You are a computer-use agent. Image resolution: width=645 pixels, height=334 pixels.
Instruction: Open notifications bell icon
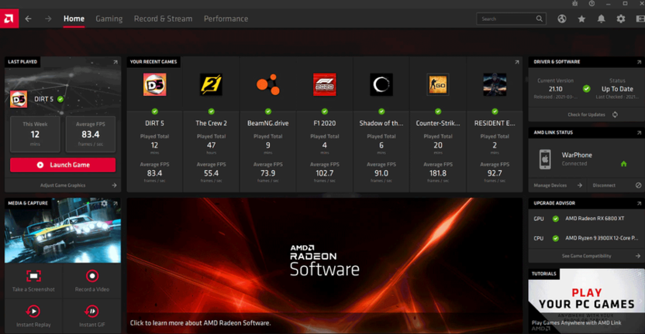click(x=601, y=19)
